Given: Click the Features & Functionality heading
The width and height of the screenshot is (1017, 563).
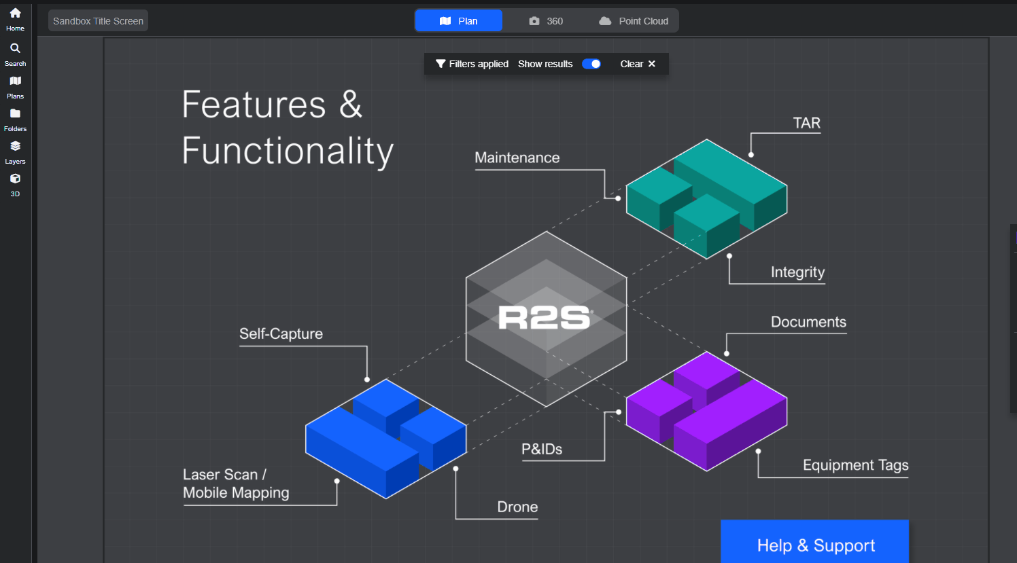Looking at the screenshot, I should tap(288, 128).
